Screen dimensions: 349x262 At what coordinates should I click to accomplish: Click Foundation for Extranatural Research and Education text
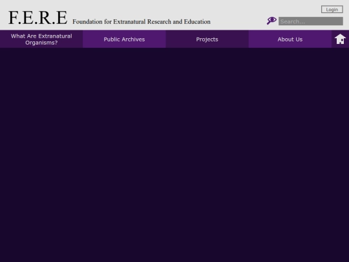coord(142,21)
